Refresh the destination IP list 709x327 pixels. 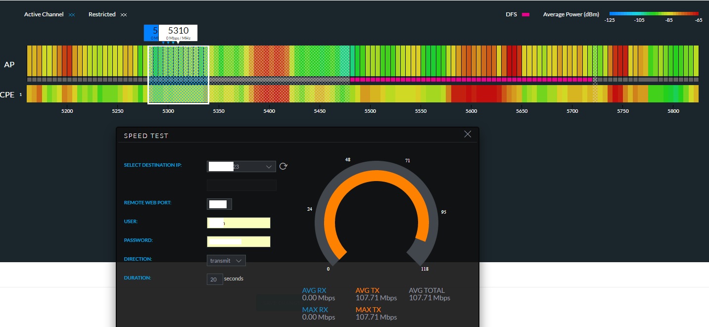[x=283, y=166]
